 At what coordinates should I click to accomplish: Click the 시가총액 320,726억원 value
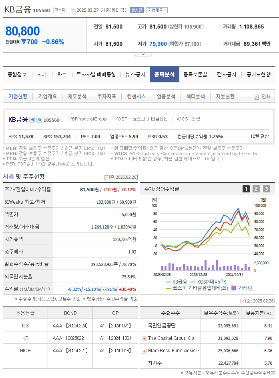coord(124,239)
